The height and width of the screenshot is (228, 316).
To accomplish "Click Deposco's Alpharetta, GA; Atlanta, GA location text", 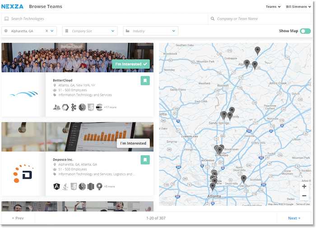I will point(78,164).
